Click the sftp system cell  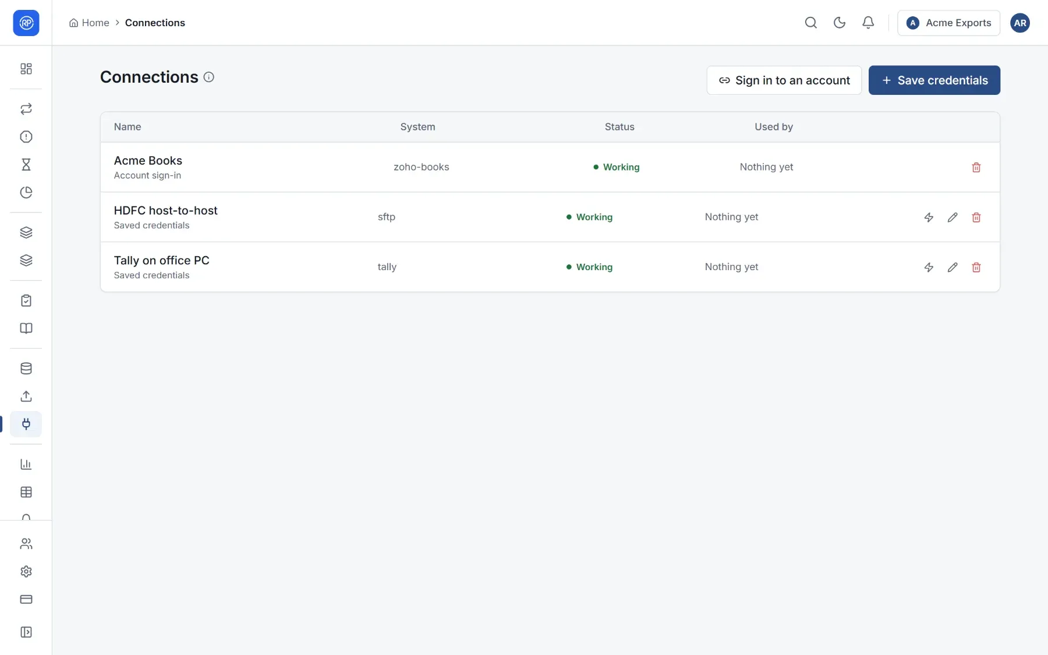pyautogui.click(x=387, y=217)
